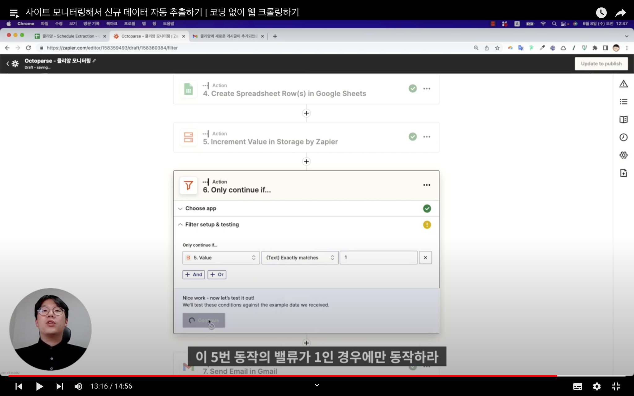The image size is (634, 396).
Task: Go to the previous video
Action: click(x=19, y=386)
